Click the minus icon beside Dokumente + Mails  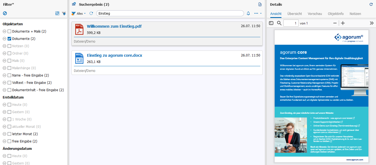5,31
